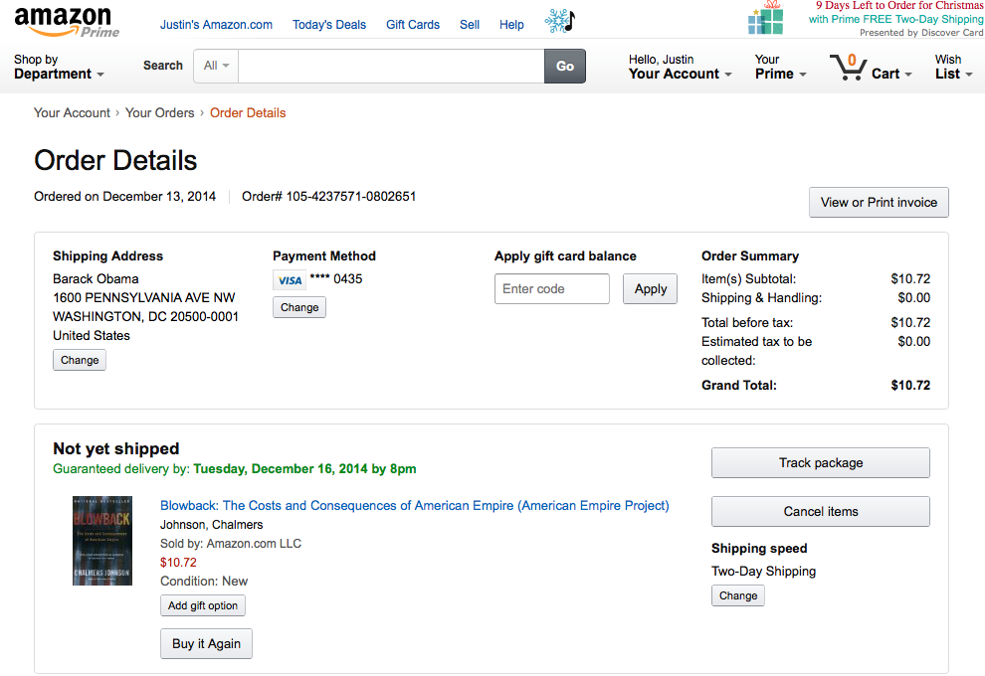
Task: Click View or Print invoice button
Action: click(879, 202)
